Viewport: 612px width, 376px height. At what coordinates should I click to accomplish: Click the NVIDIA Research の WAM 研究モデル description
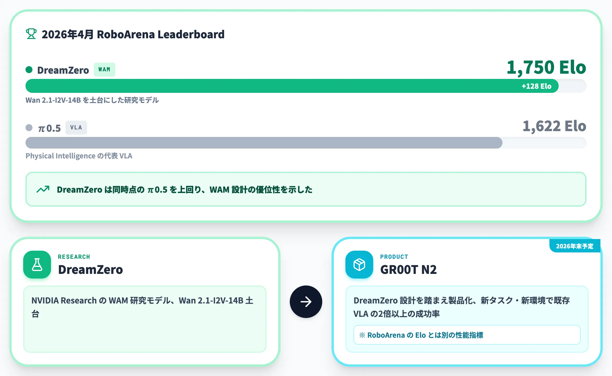click(x=142, y=307)
